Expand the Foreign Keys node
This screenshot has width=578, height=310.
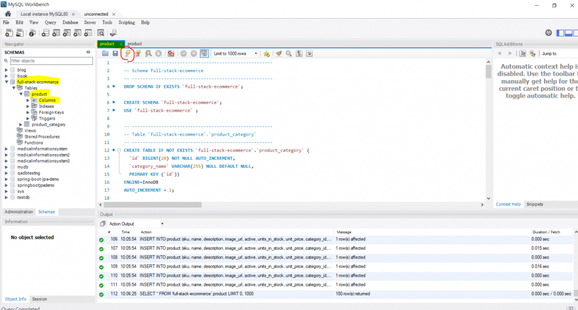[x=28, y=112]
